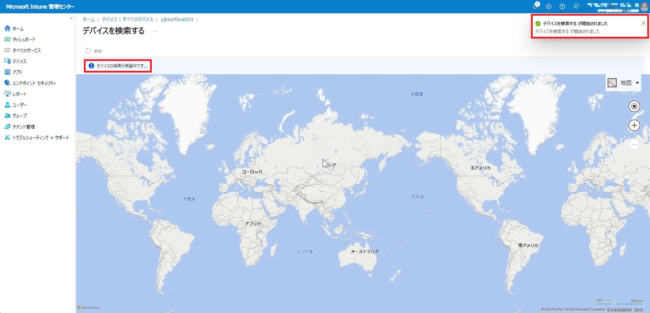Click the インド洋 label on map
Viewport: 650px width, 313px height.
point(304,251)
